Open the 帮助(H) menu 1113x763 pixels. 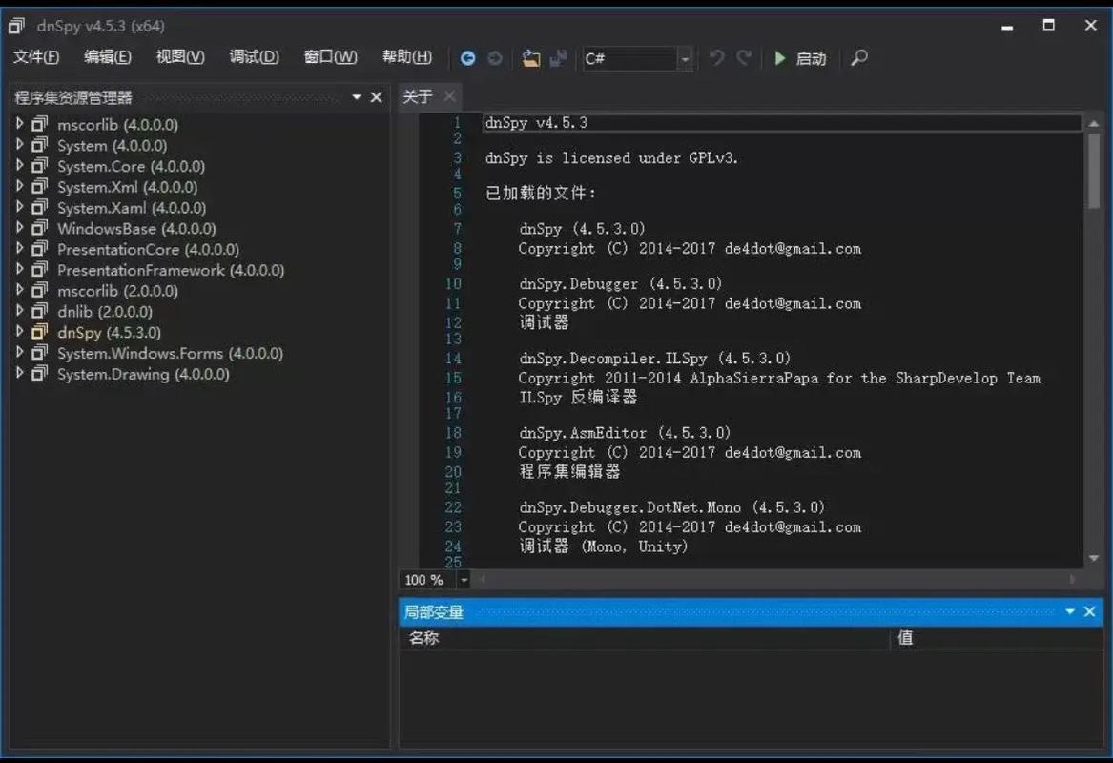[x=406, y=57]
